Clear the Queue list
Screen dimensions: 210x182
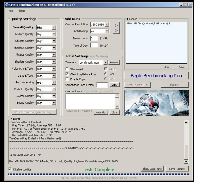(x=166, y=67)
